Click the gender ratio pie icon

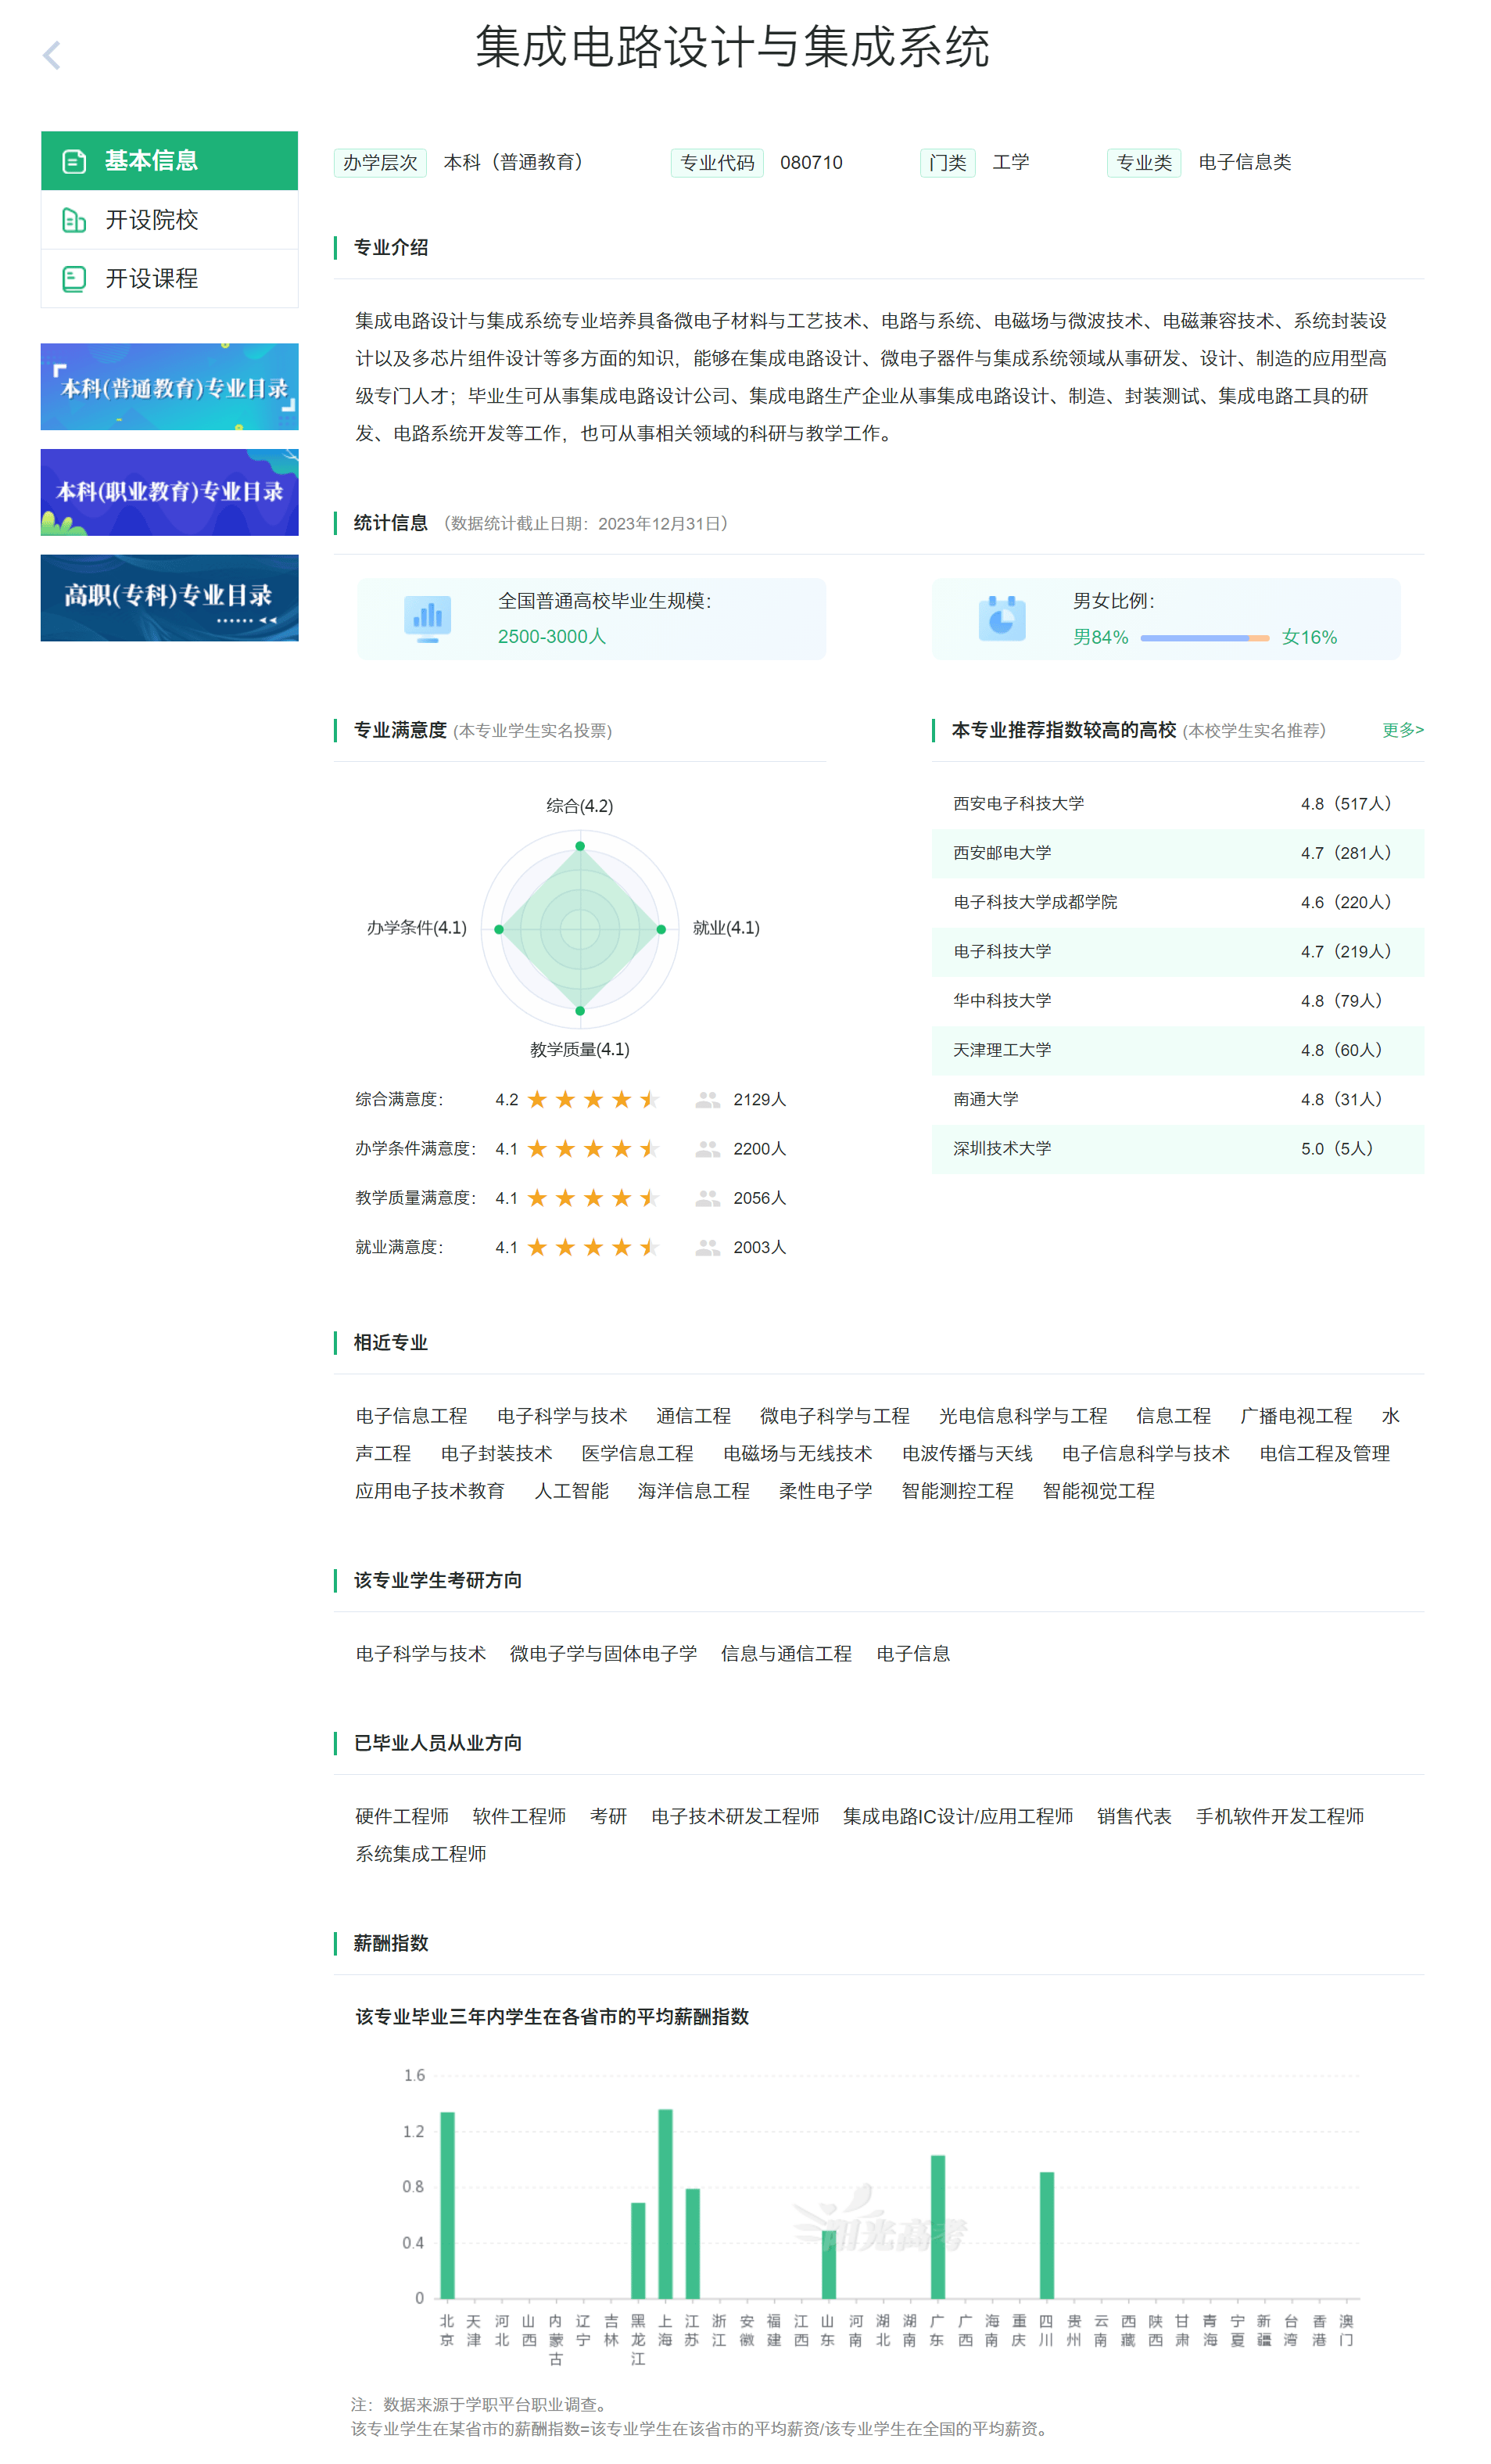click(x=1002, y=618)
